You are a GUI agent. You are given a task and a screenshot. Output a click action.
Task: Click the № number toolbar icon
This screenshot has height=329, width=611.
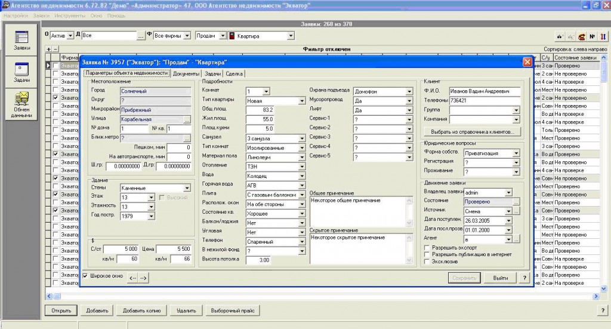pos(591,36)
